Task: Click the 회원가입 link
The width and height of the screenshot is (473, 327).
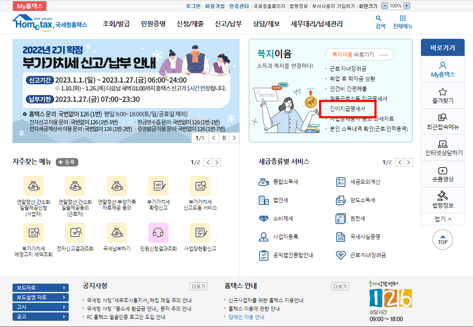Action: pos(215,6)
